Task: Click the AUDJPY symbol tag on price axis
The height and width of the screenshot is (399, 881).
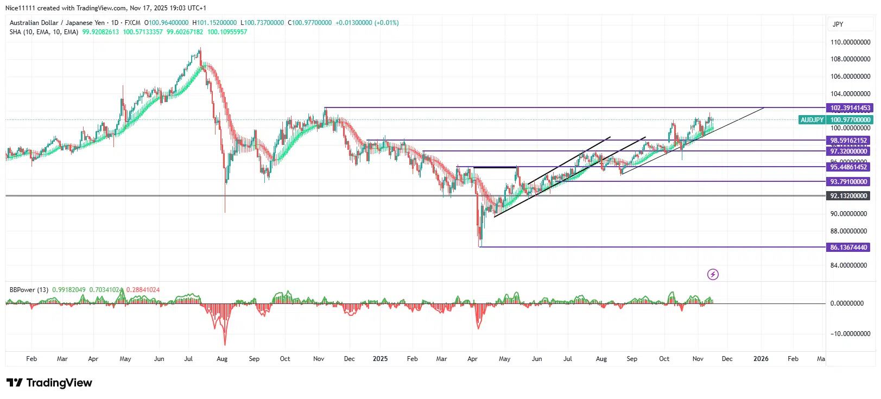Action: [x=812, y=120]
